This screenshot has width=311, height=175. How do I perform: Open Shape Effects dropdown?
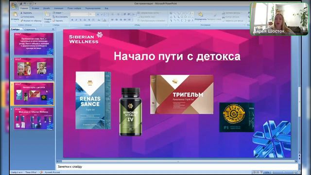pos(233,20)
